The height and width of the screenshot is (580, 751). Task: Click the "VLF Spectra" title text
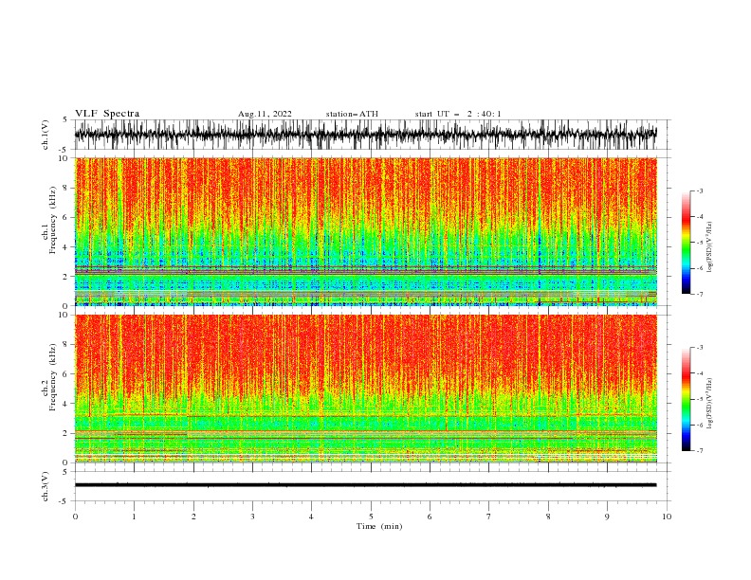(x=107, y=114)
